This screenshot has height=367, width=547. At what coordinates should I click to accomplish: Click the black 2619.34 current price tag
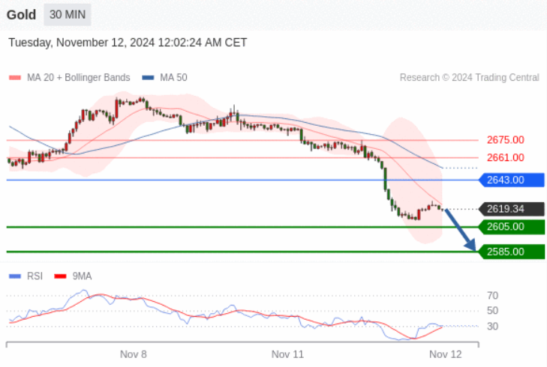coord(512,209)
